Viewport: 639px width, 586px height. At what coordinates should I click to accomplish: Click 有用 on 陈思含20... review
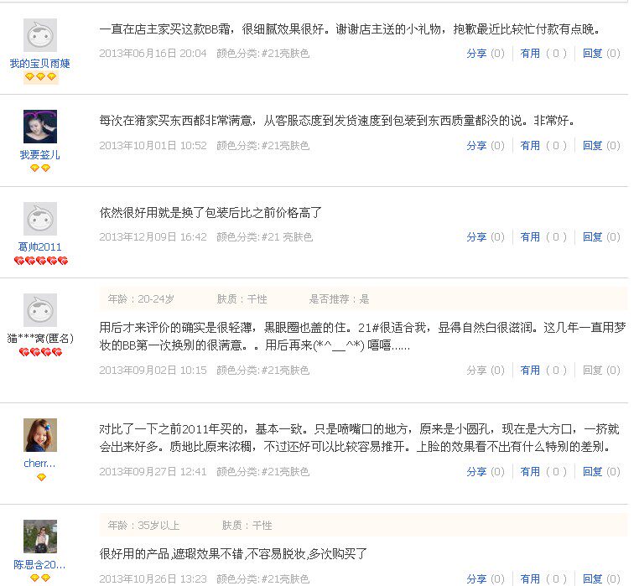(x=530, y=578)
